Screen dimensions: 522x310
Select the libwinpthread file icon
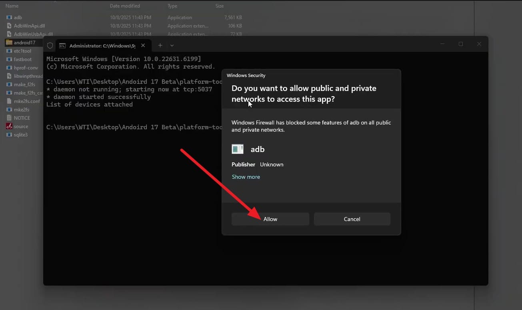click(x=9, y=76)
